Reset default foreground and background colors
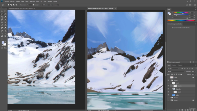The image size is (197, 111). pyautogui.click(x=2, y=45)
